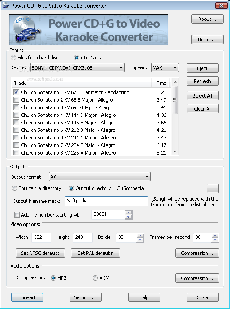Viewport: 230px width, 309px height.
Task: Click the app icon in the title bar
Action: click(5, 5)
